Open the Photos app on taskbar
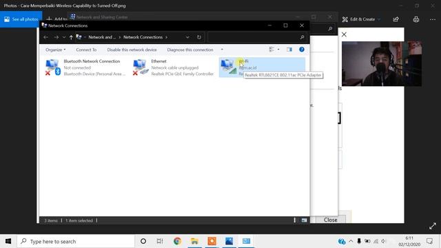This screenshot has height=248, width=441. 229,241
